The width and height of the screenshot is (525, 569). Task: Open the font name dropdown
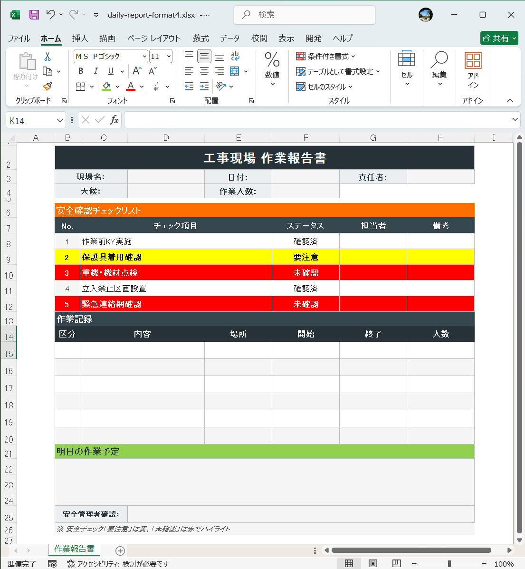click(x=144, y=56)
